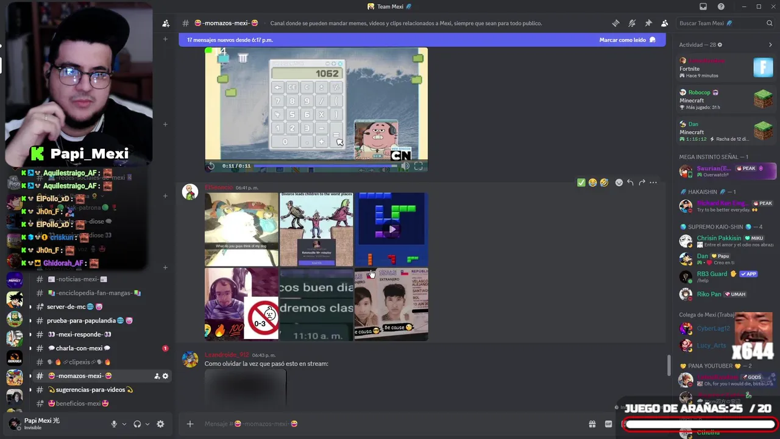
Task: Toggle microphone mute
Action: click(x=114, y=424)
